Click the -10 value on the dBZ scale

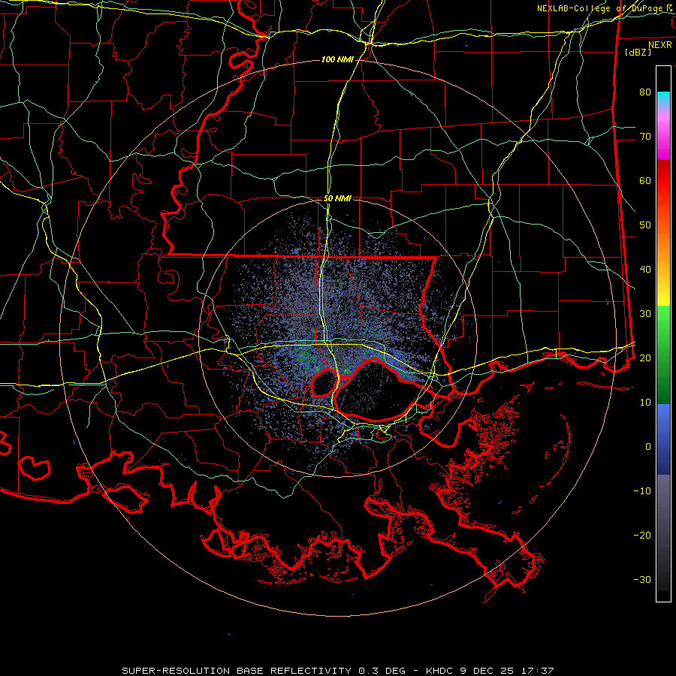tap(642, 491)
